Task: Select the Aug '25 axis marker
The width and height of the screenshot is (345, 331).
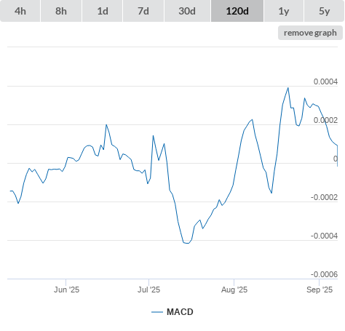Action: point(234,290)
